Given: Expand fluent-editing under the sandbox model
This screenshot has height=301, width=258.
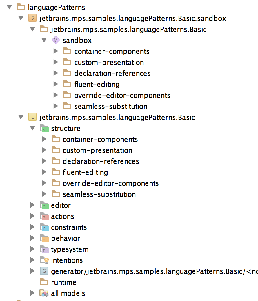Looking at the screenshot, I should pos(56,84).
